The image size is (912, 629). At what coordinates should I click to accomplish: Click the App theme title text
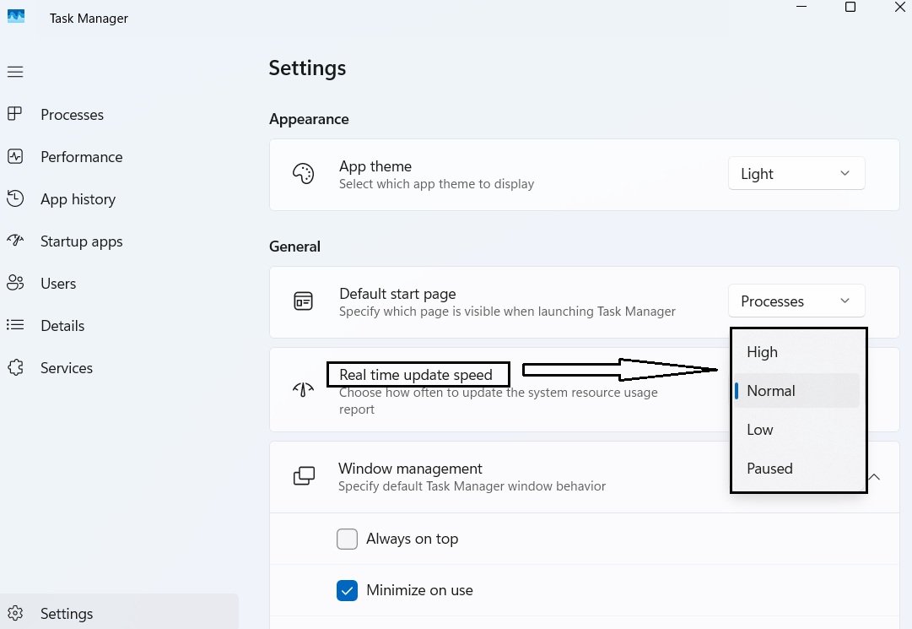click(x=375, y=166)
